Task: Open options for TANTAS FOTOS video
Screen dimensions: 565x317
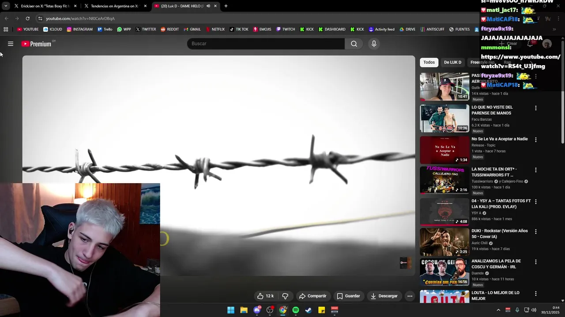Action: click(x=536, y=202)
